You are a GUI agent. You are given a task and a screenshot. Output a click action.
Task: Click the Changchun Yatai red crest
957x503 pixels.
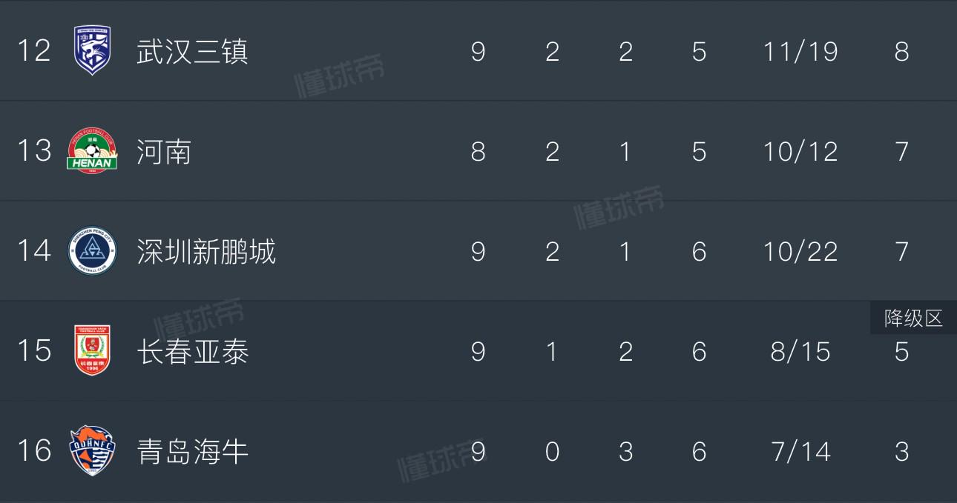(x=93, y=350)
